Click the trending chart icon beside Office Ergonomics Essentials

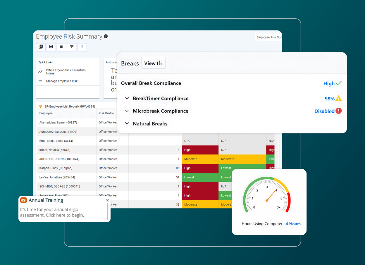pyautogui.click(x=41, y=71)
